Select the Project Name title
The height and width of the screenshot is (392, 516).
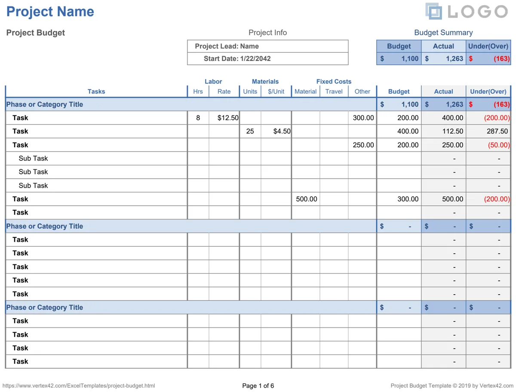(50, 12)
